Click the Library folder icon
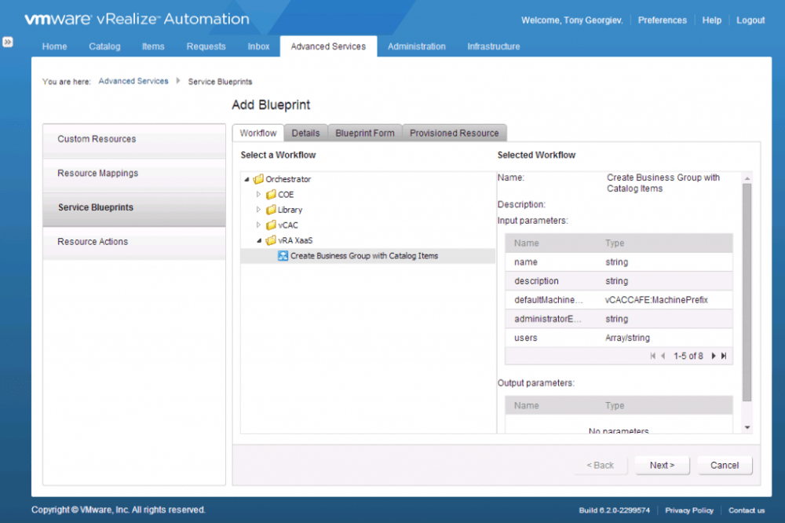This screenshot has height=523, width=785. click(x=271, y=210)
